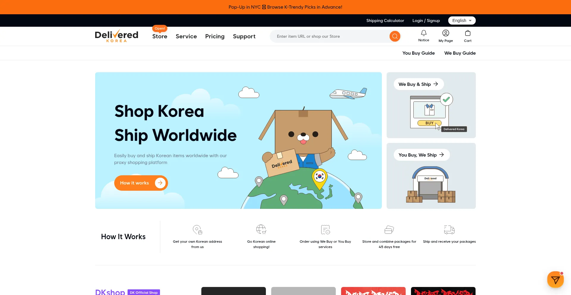Click the globe online shopping icon

(x=261, y=230)
